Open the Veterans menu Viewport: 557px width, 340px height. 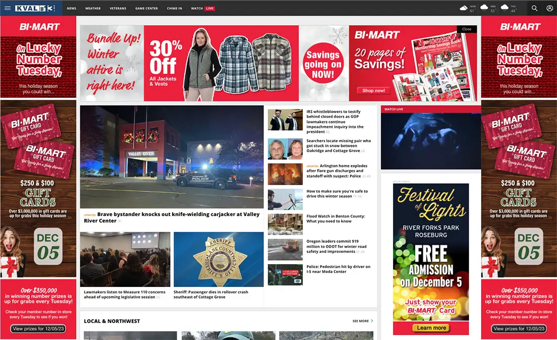pos(118,9)
